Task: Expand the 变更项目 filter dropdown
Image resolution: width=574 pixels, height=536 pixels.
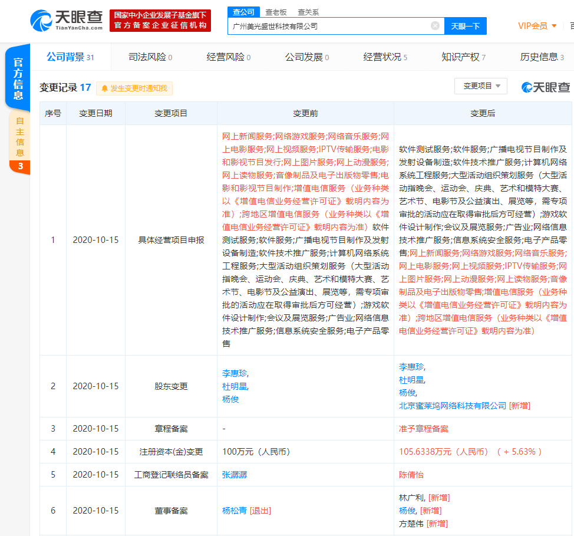Action: (x=481, y=86)
